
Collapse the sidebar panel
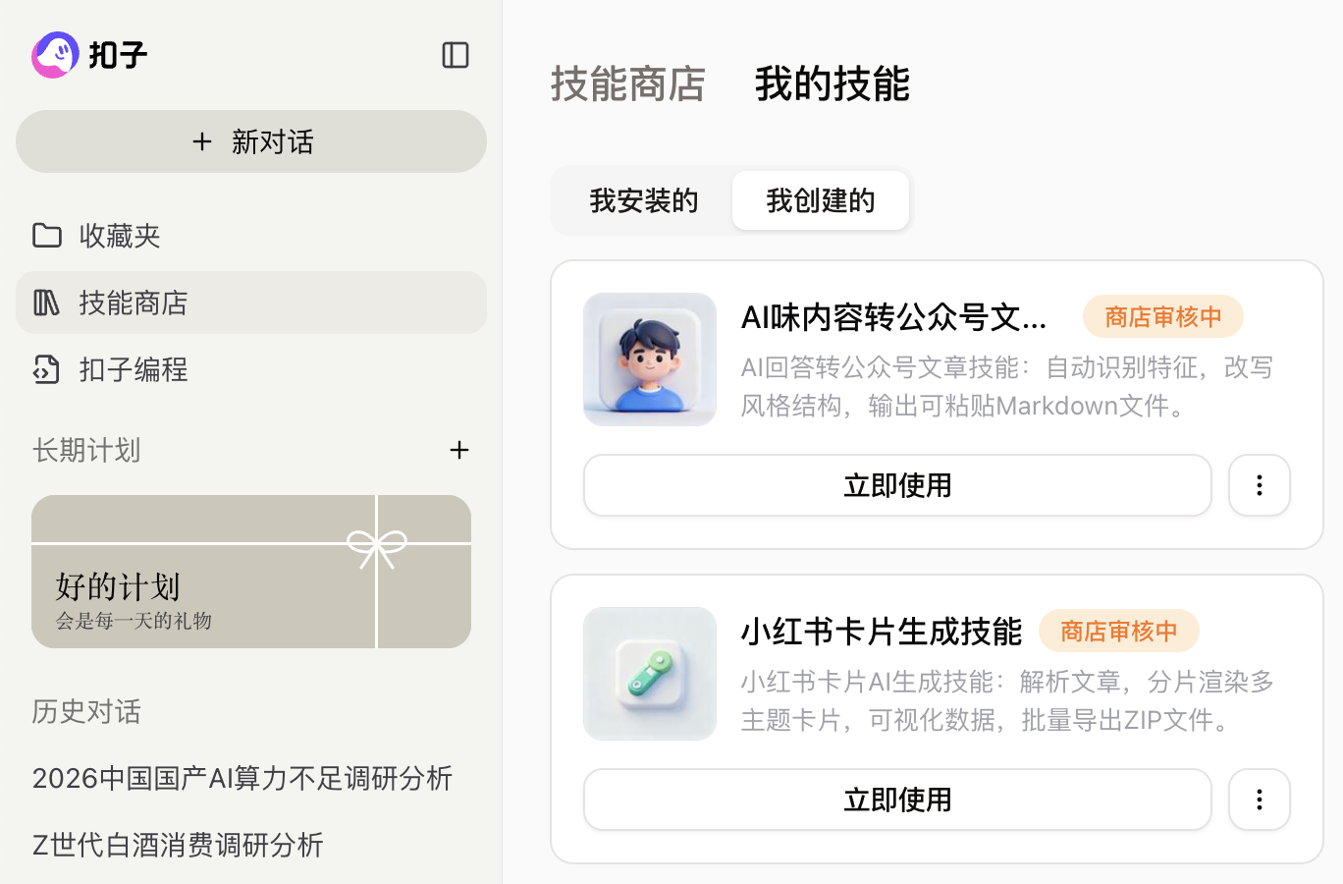[x=456, y=55]
